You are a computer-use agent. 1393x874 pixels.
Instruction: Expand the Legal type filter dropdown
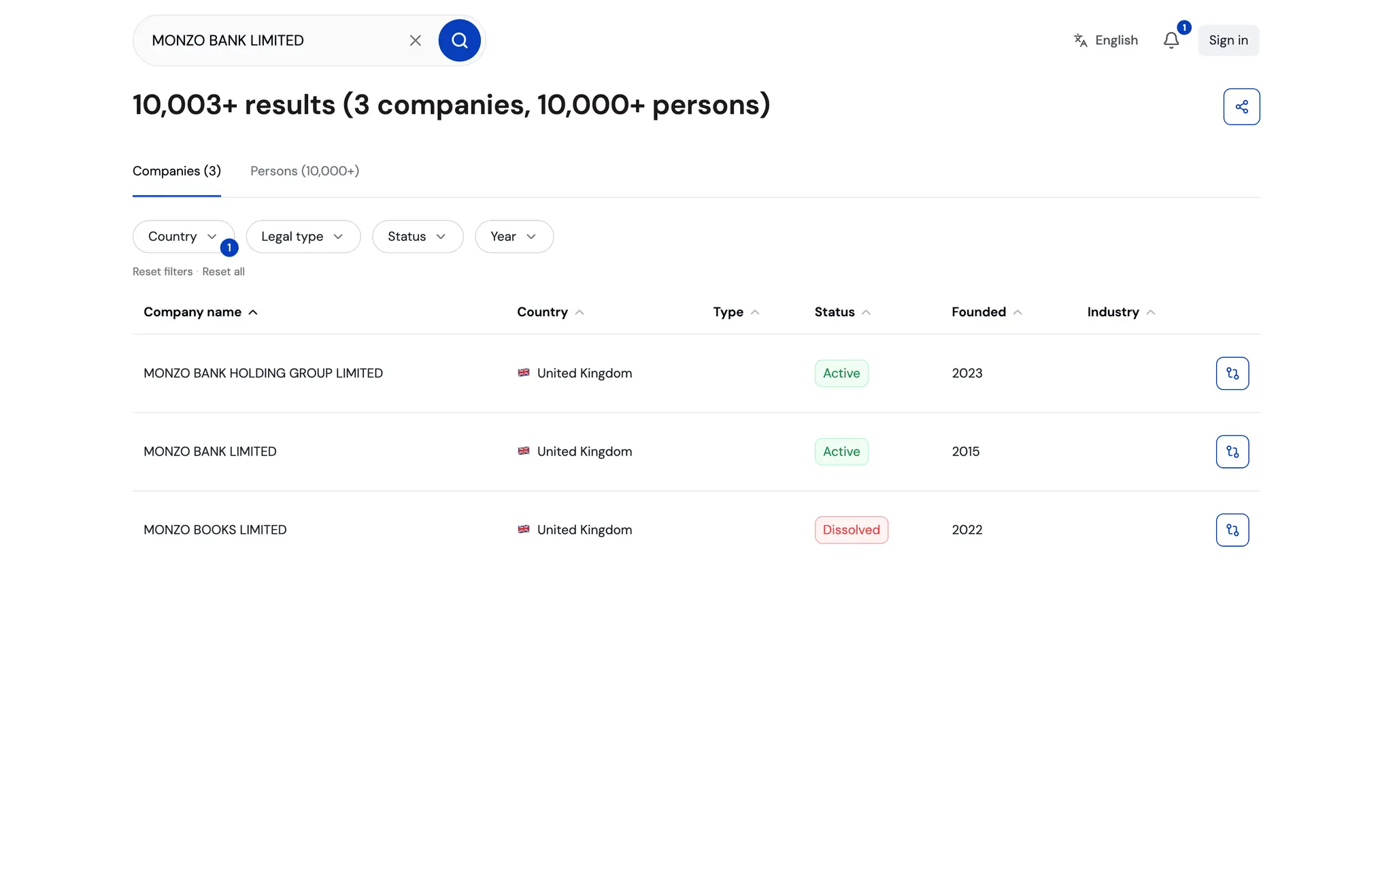[x=303, y=237]
